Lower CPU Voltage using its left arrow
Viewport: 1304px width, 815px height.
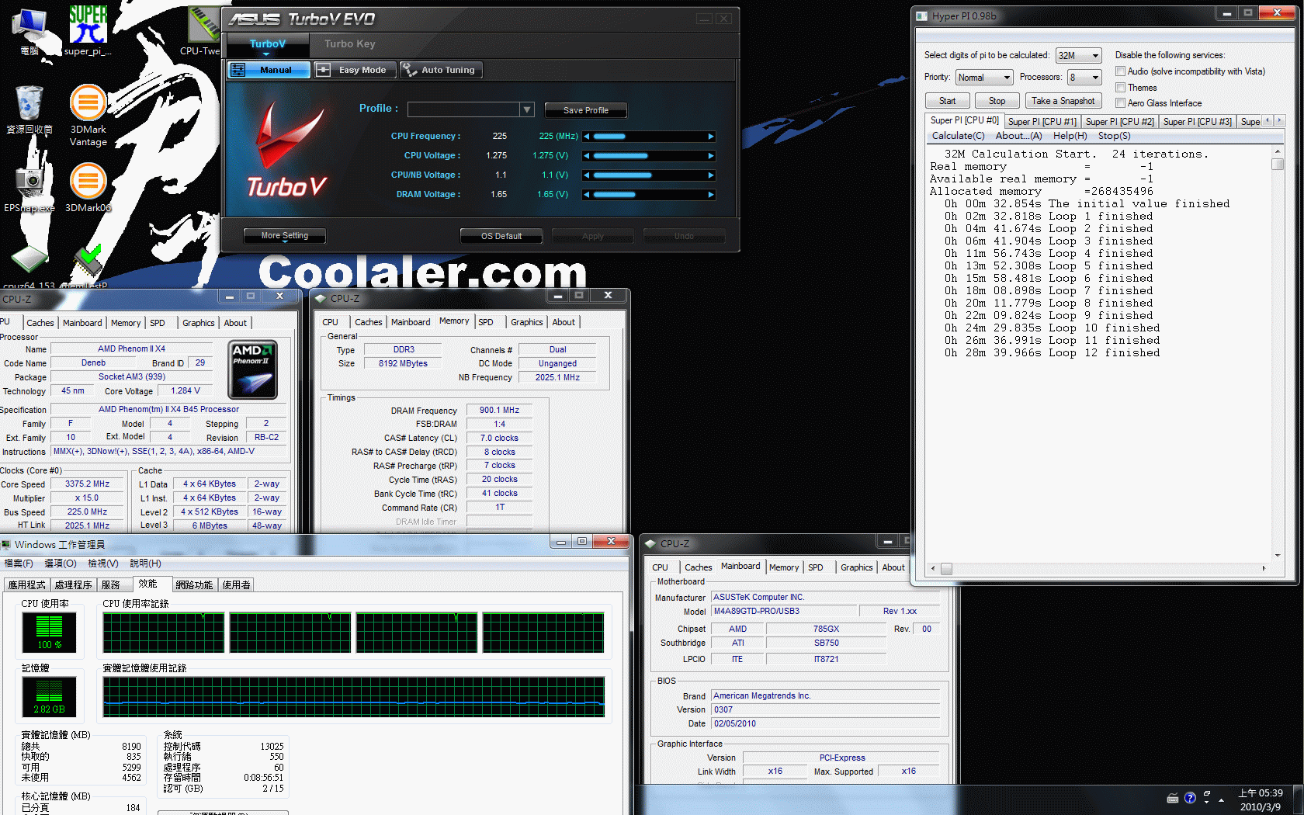[x=587, y=156]
